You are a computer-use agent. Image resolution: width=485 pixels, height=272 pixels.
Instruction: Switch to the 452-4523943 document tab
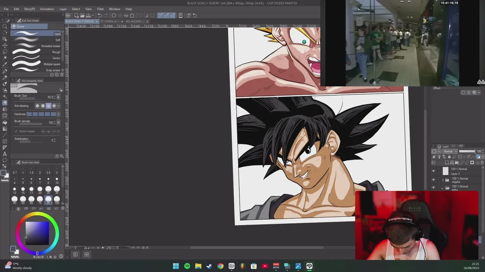135,22
